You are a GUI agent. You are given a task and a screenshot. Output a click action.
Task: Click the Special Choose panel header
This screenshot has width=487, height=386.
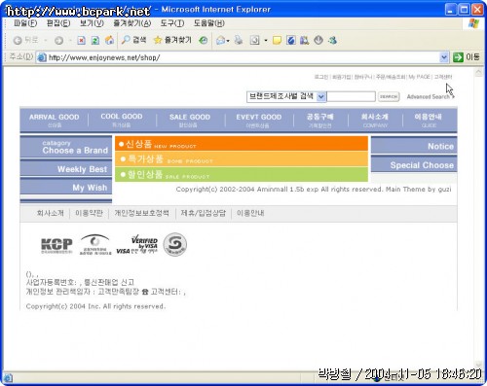click(x=414, y=164)
